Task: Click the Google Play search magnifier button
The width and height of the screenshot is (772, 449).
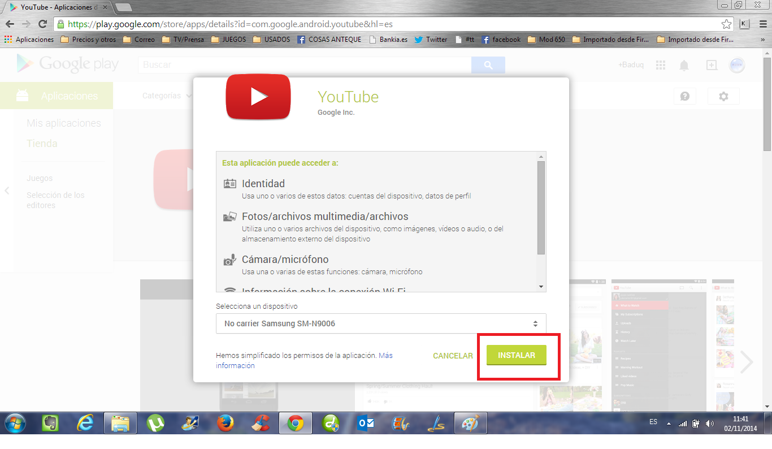Action: 488,65
